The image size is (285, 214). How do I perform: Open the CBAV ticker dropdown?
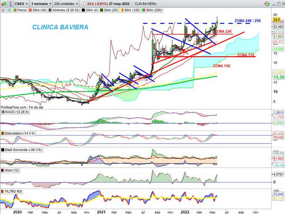(21, 4)
